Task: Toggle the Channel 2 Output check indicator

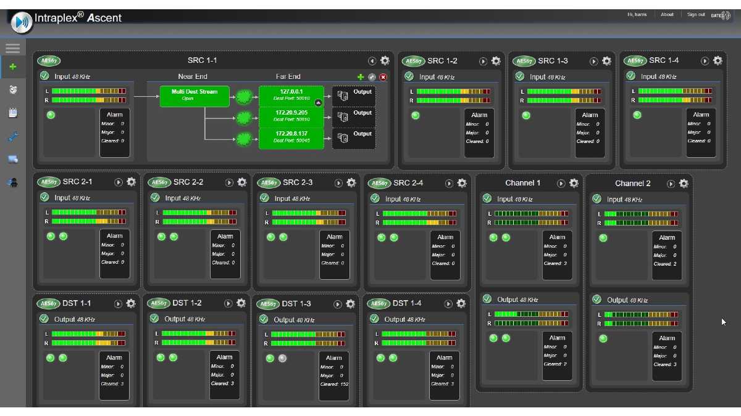Action: click(597, 299)
